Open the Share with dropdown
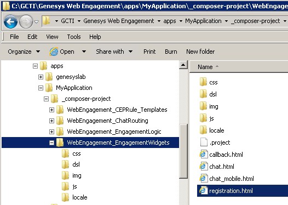Screen dimensions: 288x205 (x=114, y=52)
